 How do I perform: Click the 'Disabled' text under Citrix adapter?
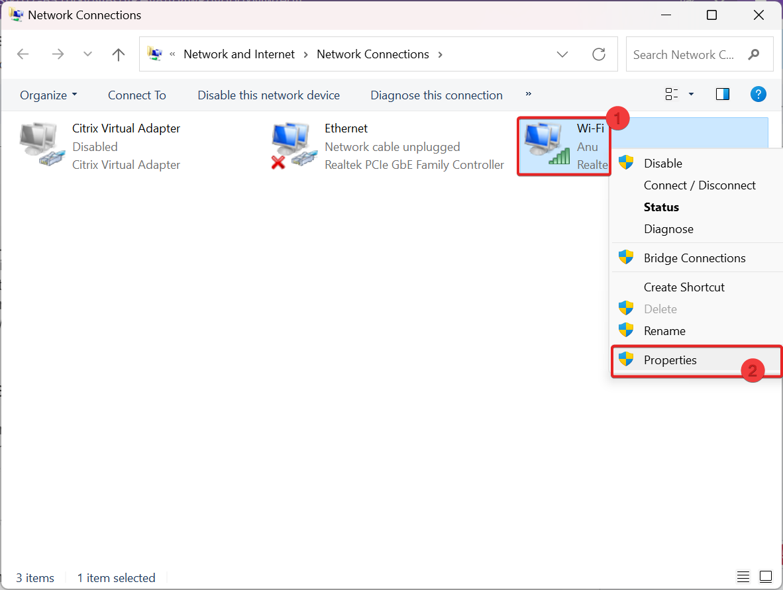tap(95, 147)
